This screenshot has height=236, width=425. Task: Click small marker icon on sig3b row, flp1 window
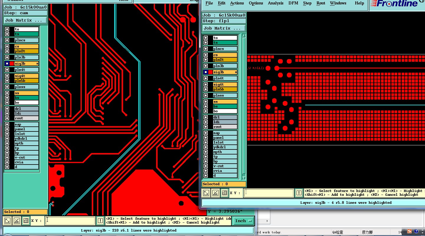pos(236,72)
